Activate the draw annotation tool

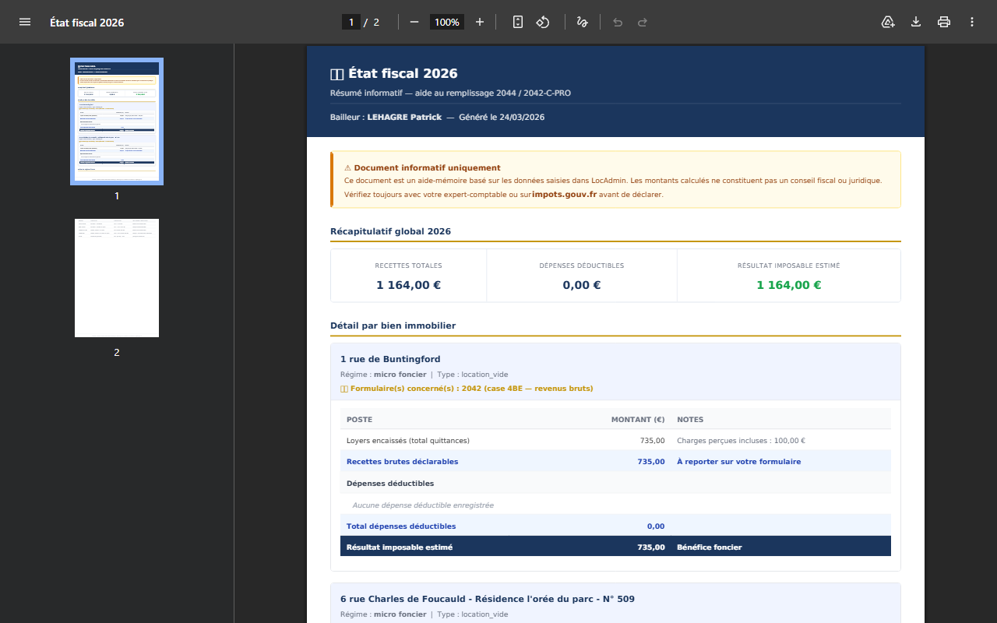tap(582, 22)
